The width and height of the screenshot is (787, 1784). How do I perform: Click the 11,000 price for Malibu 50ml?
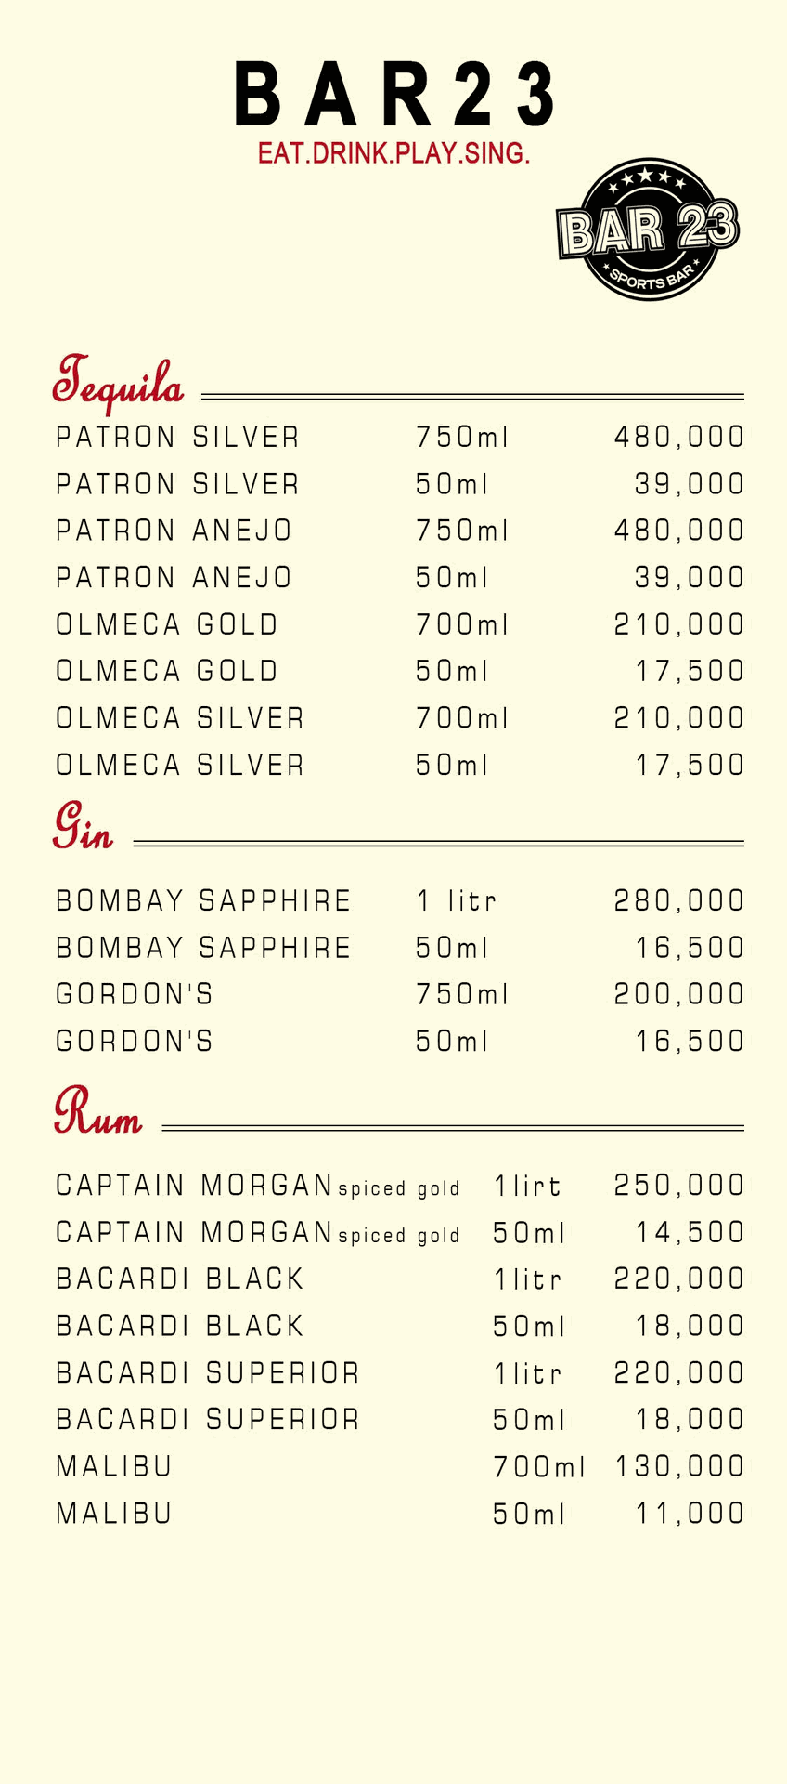tap(690, 1513)
